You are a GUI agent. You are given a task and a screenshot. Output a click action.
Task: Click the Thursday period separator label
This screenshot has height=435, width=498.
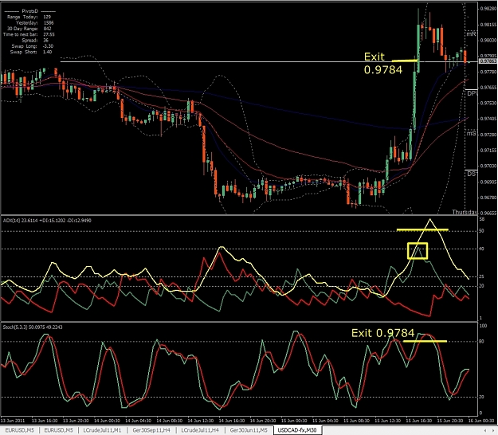(465, 212)
